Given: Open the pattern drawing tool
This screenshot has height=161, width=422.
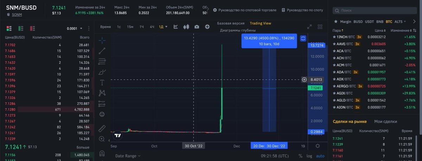Looking at the screenshot, I should [102, 93].
